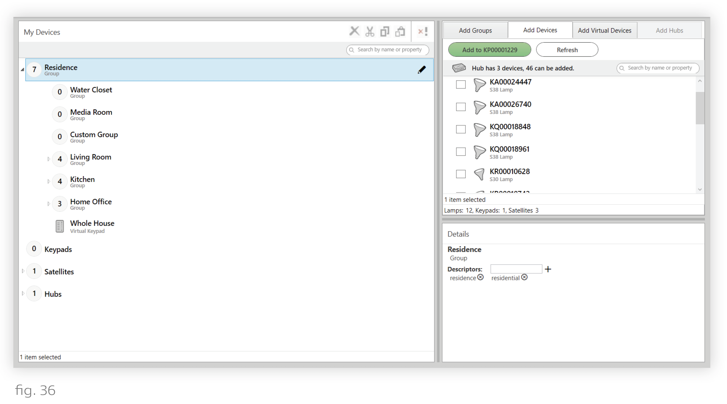Select the KR00010628 S30 Lamp checkbox

pyautogui.click(x=460, y=174)
